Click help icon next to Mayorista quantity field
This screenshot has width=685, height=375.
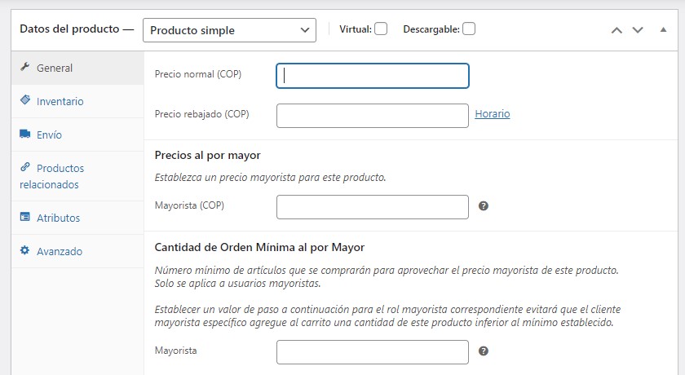tap(483, 351)
